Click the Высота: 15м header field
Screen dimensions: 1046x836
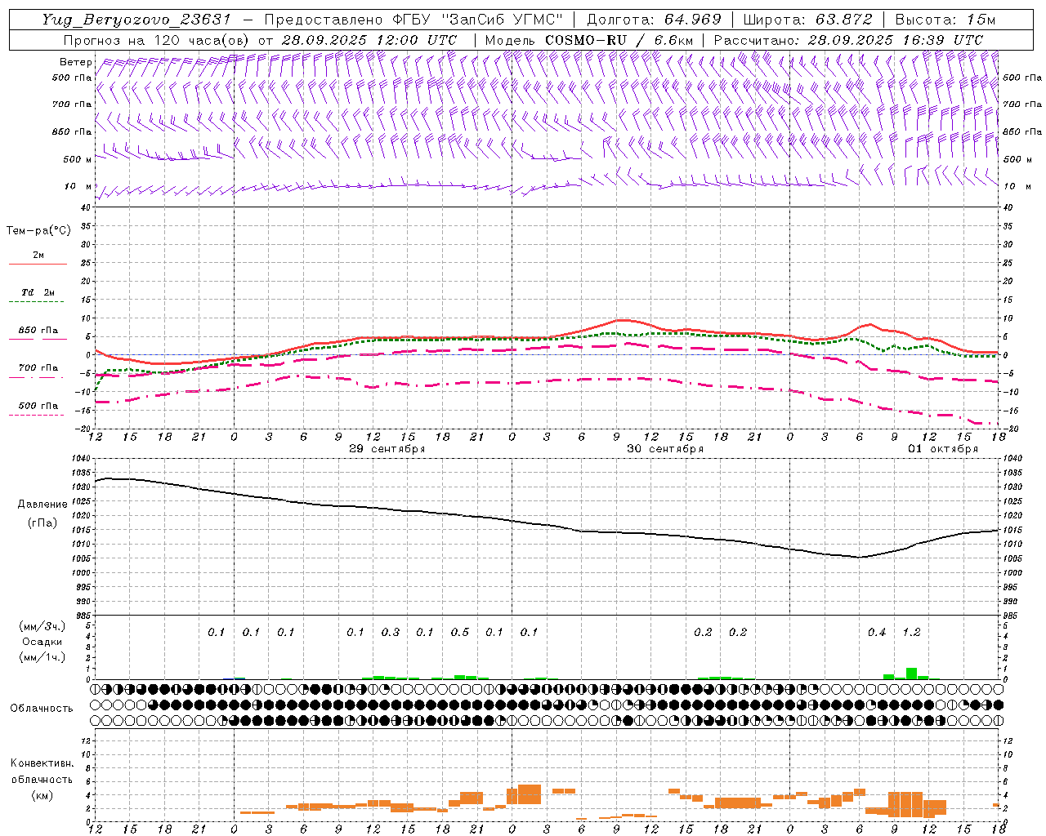tap(945, 20)
